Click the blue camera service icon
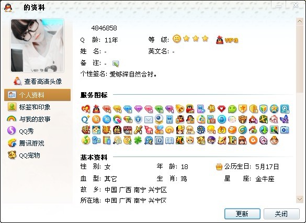306x223 pixels. [x=285, y=130]
